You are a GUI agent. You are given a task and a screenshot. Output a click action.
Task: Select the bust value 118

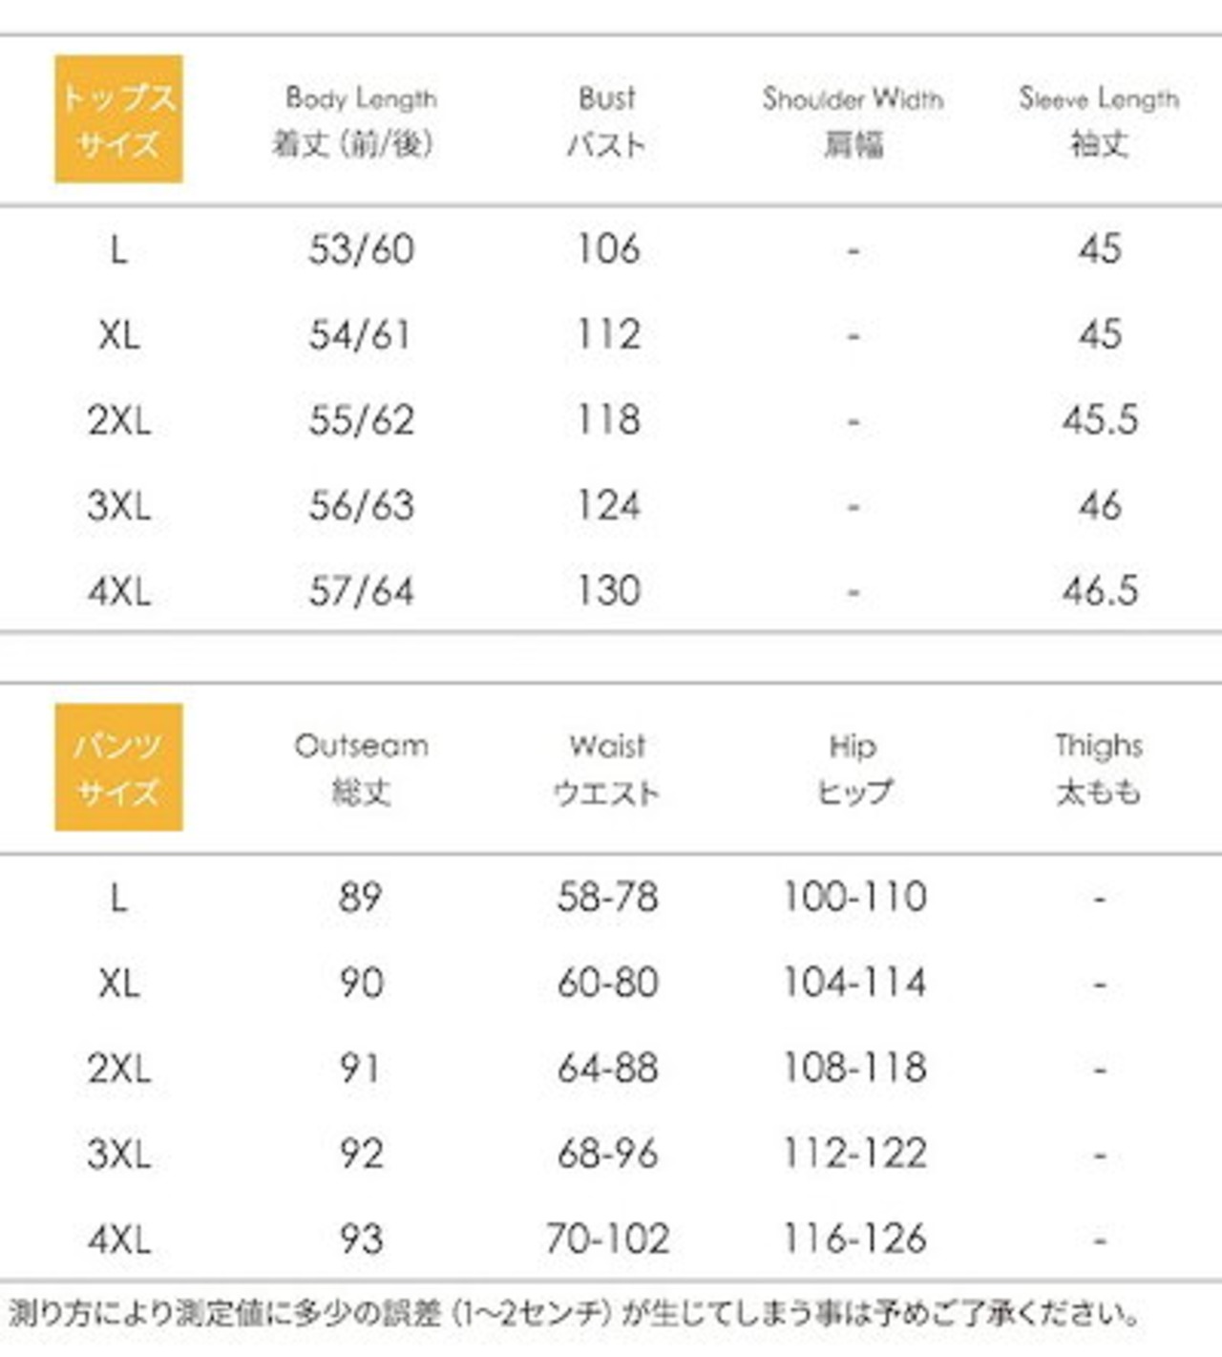click(x=608, y=420)
